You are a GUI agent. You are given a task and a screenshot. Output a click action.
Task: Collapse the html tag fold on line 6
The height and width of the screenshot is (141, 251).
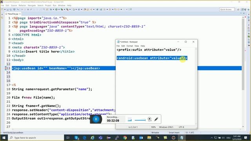(11, 39)
